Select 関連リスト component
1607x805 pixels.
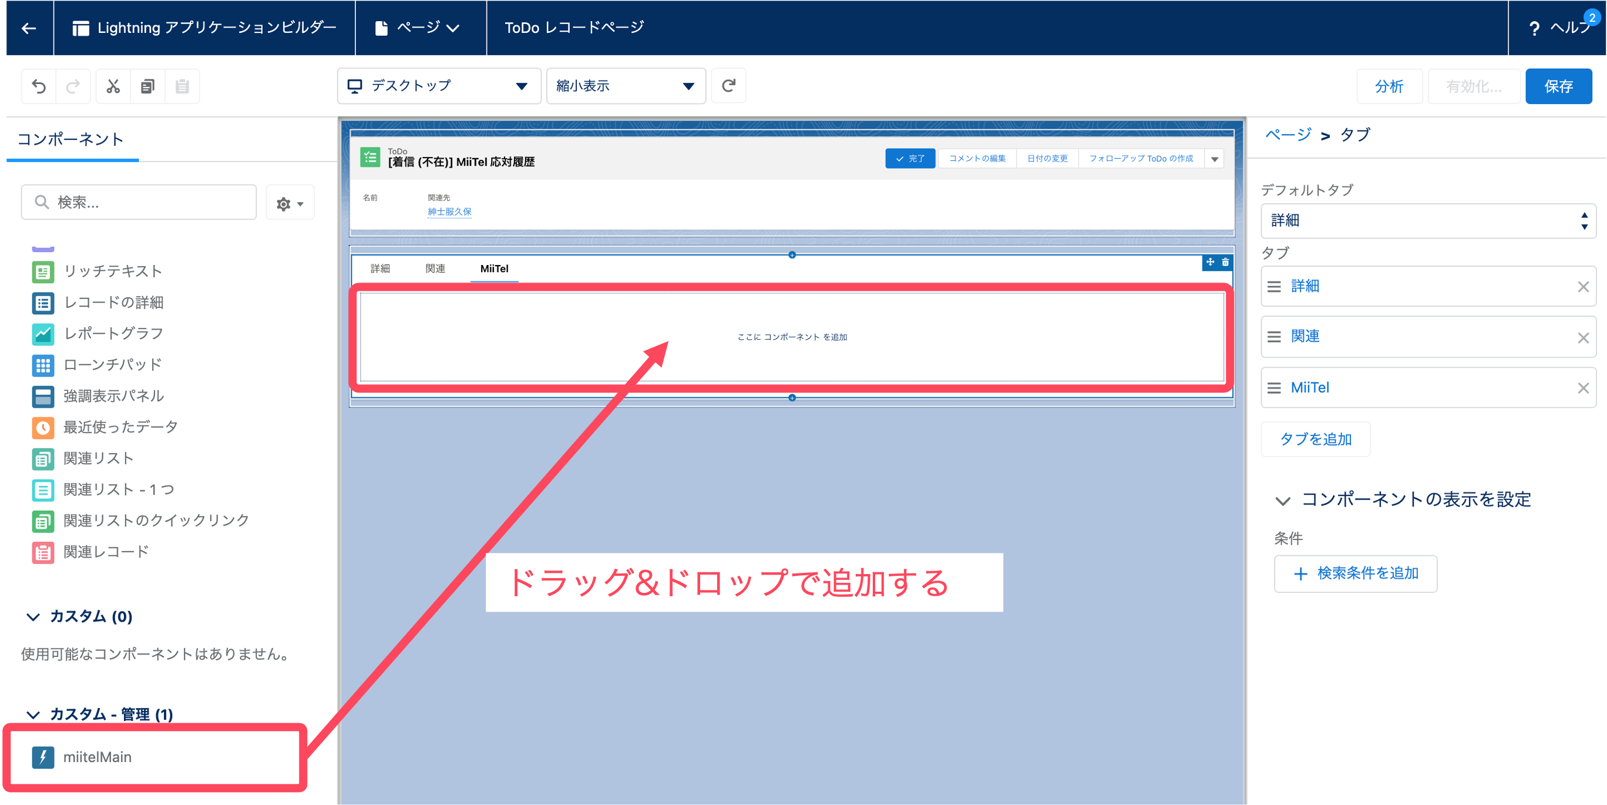click(83, 459)
